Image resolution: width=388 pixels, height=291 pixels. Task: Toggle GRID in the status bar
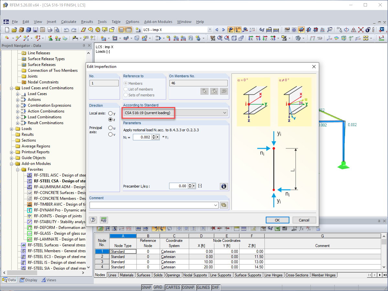pos(158,287)
